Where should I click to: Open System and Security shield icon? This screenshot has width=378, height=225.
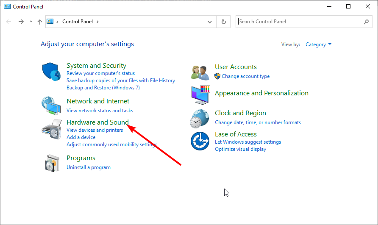pyautogui.click(x=51, y=72)
